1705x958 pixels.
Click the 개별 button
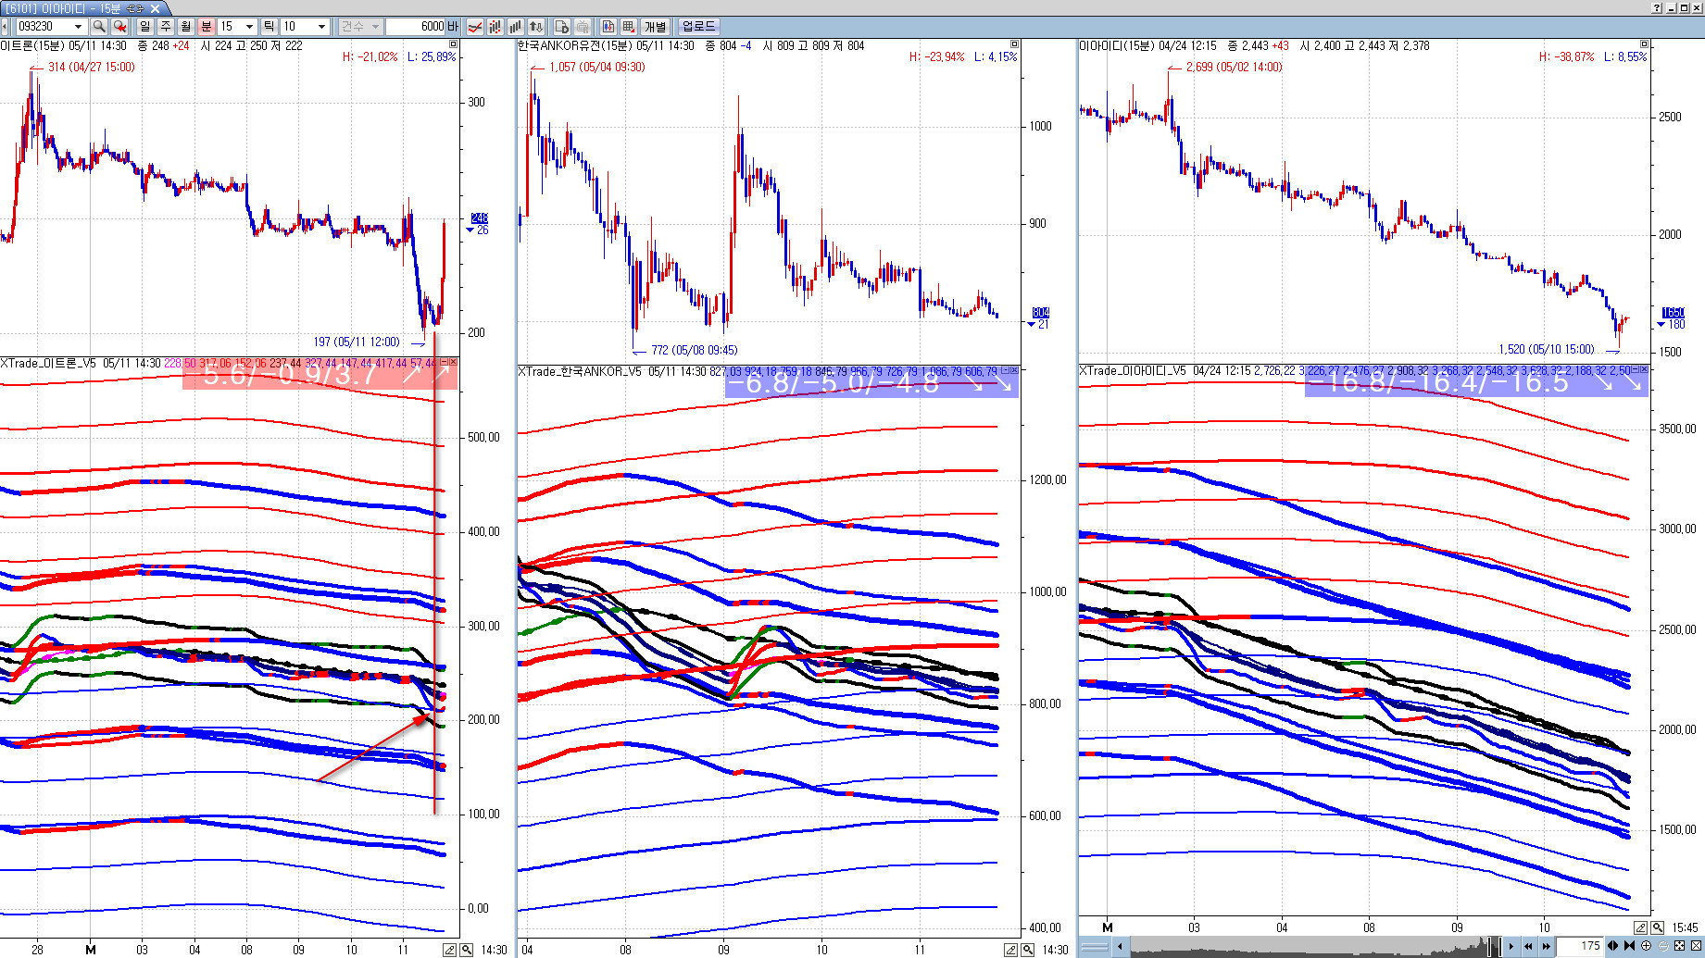656,27
